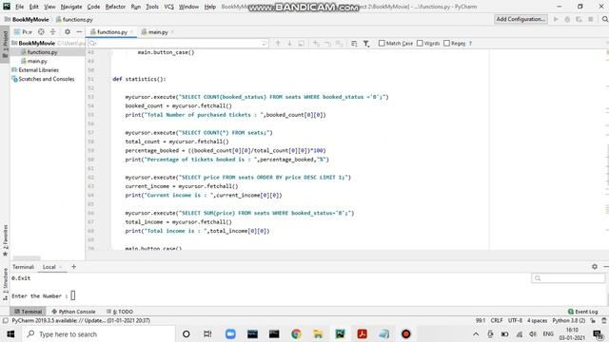The image size is (609, 342).
Task: Add a new terminal session
Action: coord(73,266)
